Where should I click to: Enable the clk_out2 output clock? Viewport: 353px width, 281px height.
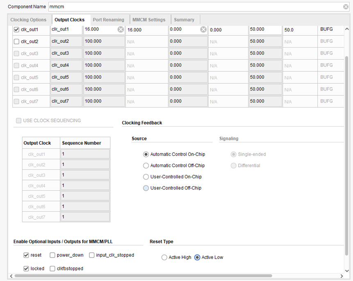16,41
